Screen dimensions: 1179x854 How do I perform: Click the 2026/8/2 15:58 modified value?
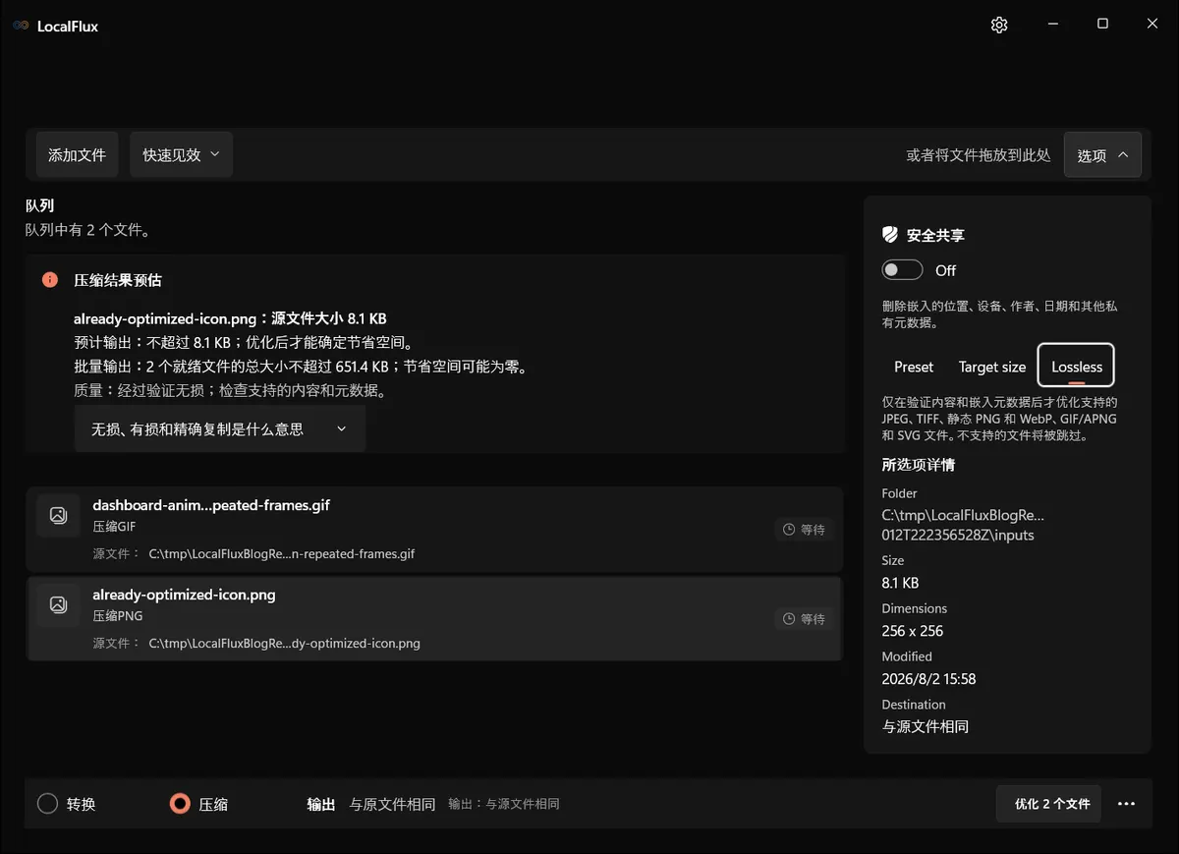[x=928, y=679]
